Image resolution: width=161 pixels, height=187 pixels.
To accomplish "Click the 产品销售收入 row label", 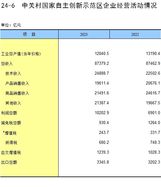I will (x=17, y=83).
